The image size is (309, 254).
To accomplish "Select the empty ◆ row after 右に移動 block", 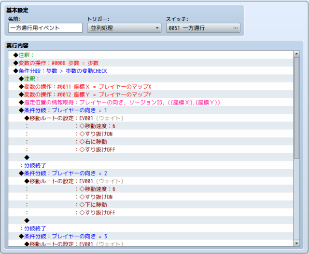I will pyautogui.click(x=151, y=157).
